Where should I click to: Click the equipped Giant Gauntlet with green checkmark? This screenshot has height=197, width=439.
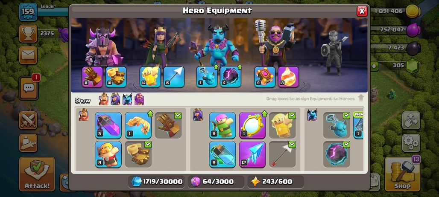168,125
